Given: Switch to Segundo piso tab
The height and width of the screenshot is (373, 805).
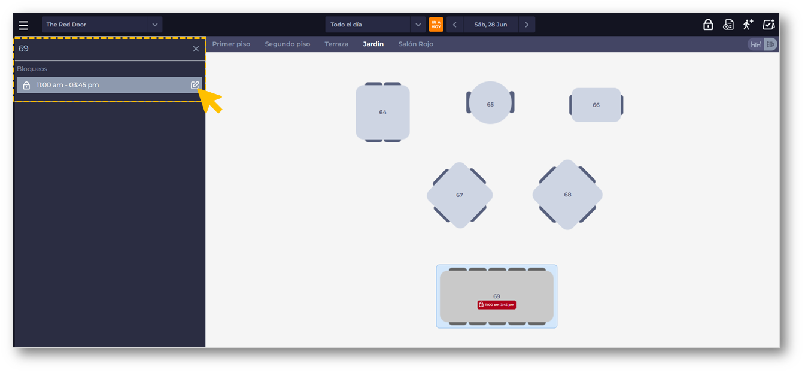Looking at the screenshot, I should pos(287,44).
